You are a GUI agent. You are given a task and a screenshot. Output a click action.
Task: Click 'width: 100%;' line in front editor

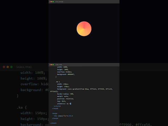point(62,67)
